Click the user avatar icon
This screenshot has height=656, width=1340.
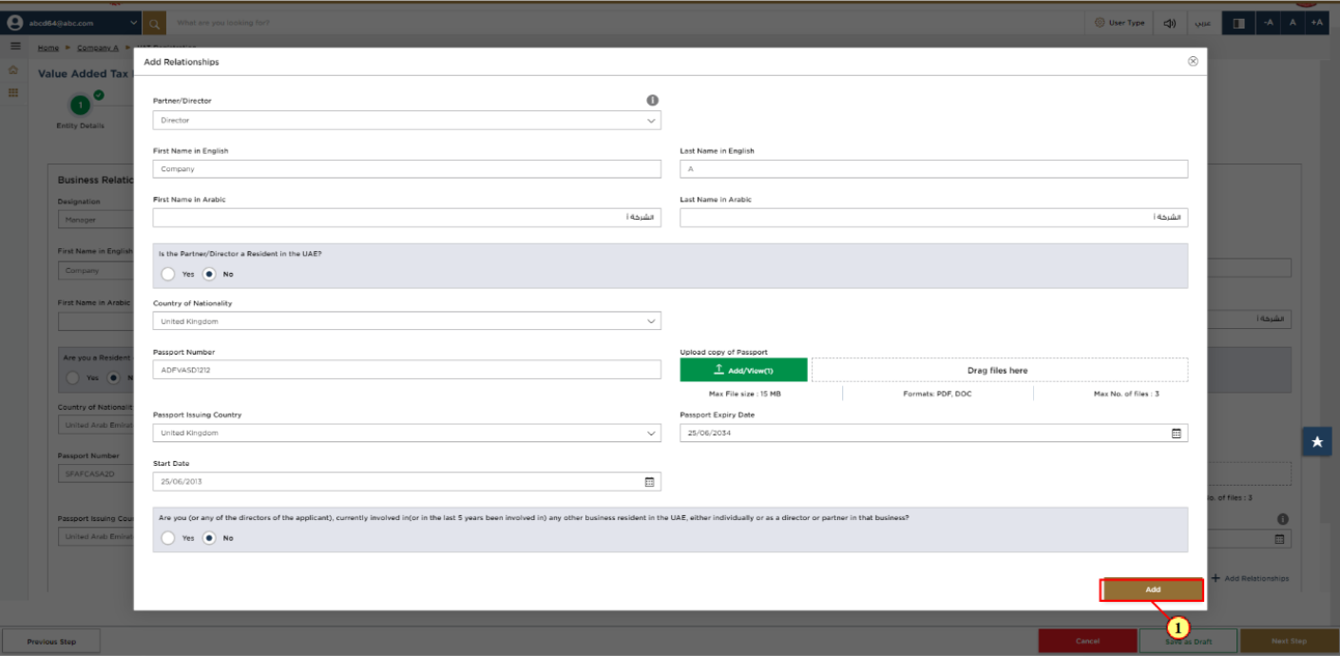[14, 23]
